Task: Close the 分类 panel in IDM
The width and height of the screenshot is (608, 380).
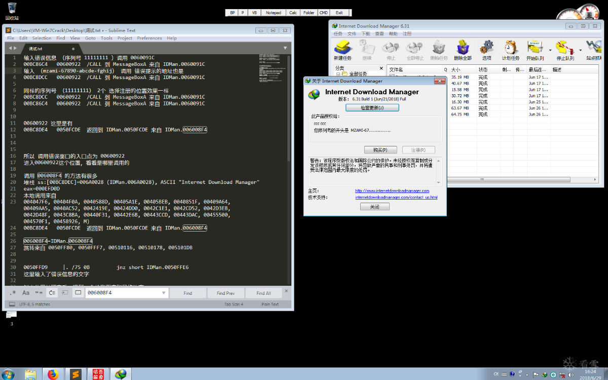Action: click(x=381, y=68)
